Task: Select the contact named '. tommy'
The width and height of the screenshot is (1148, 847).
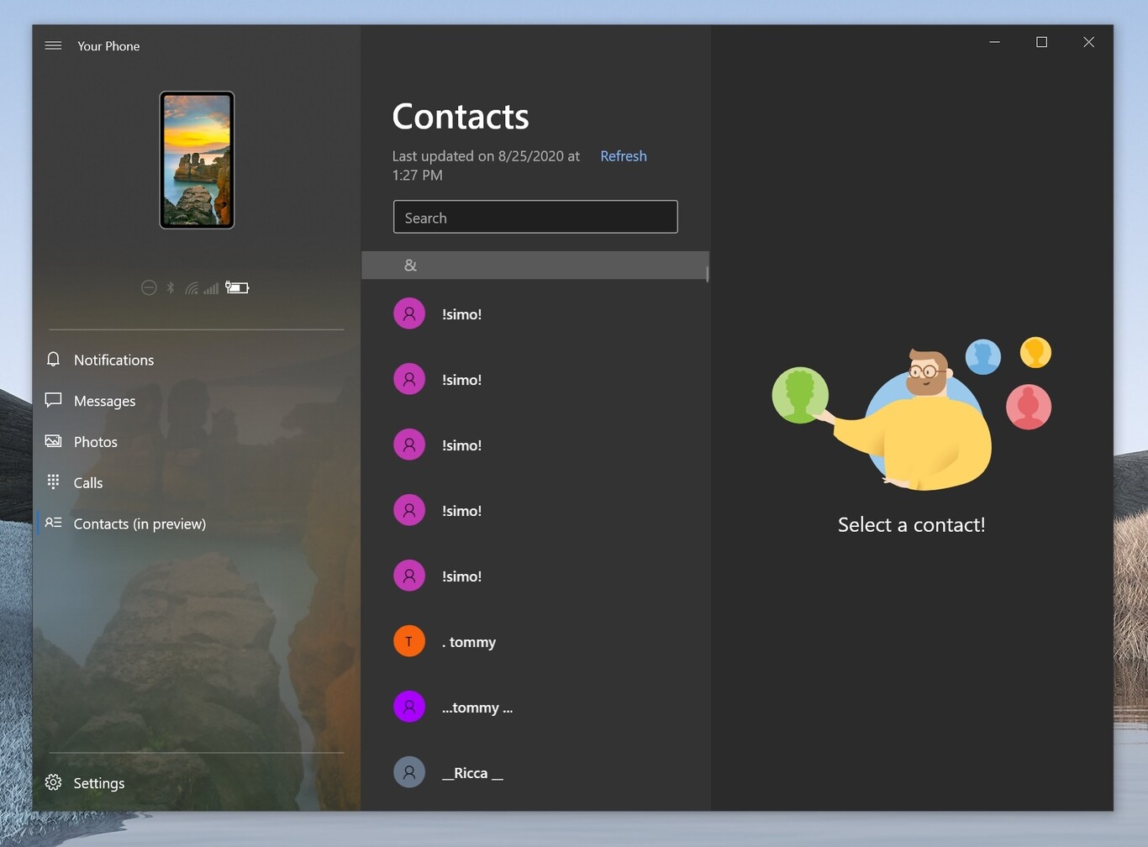Action: coord(469,641)
